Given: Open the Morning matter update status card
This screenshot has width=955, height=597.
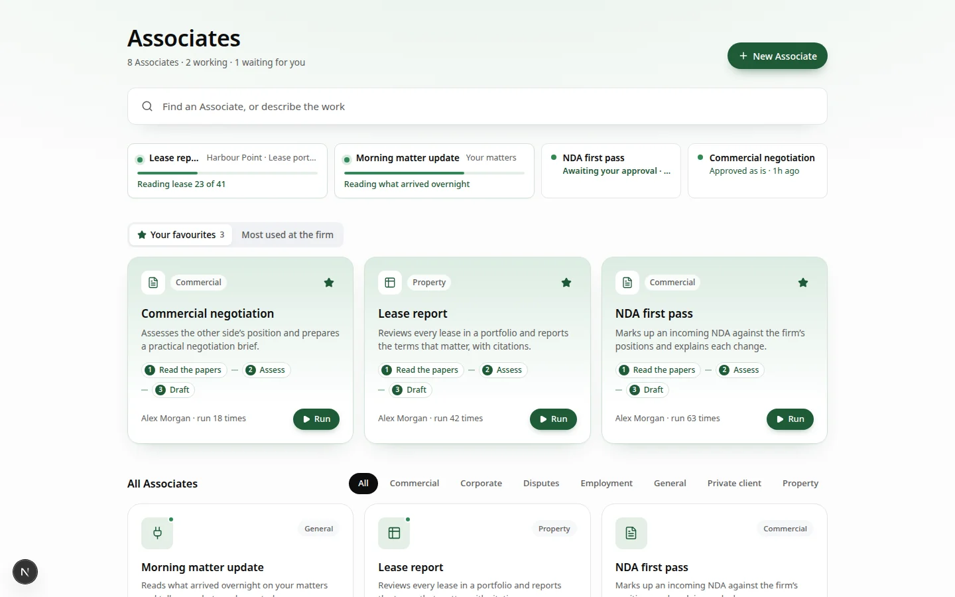Looking at the screenshot, I should pyautogui.click(x=434, y=171).
